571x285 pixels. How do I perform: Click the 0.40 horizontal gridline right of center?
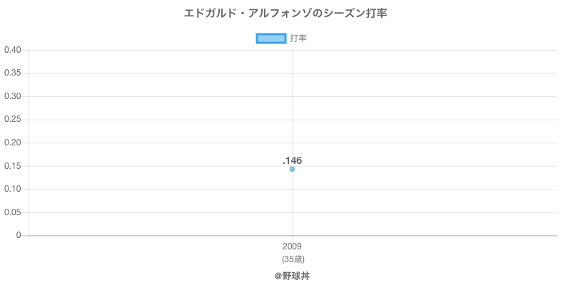tap(425, 50)
